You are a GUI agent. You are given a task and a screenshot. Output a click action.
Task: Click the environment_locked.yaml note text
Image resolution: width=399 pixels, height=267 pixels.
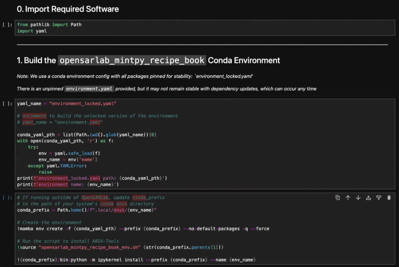click(x=135, y=76)
